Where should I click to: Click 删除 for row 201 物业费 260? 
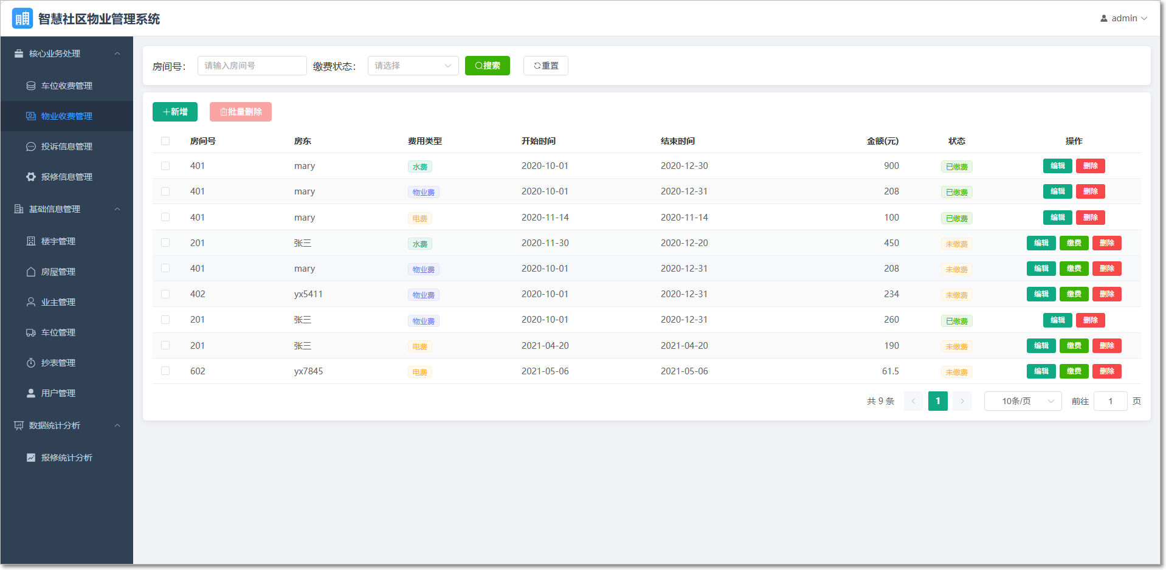point(1091,320)
